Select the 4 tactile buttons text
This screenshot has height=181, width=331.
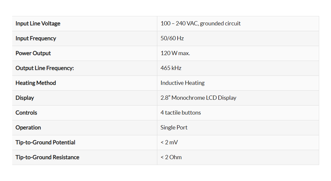(180, 113)
